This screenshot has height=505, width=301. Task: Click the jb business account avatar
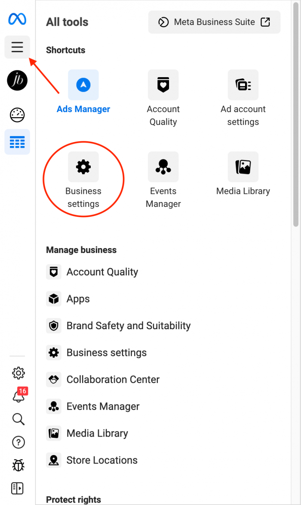click(x=17, y=80)
